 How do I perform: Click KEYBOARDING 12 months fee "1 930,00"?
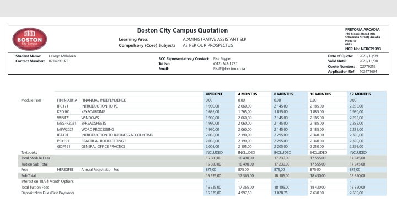point(356,112)
